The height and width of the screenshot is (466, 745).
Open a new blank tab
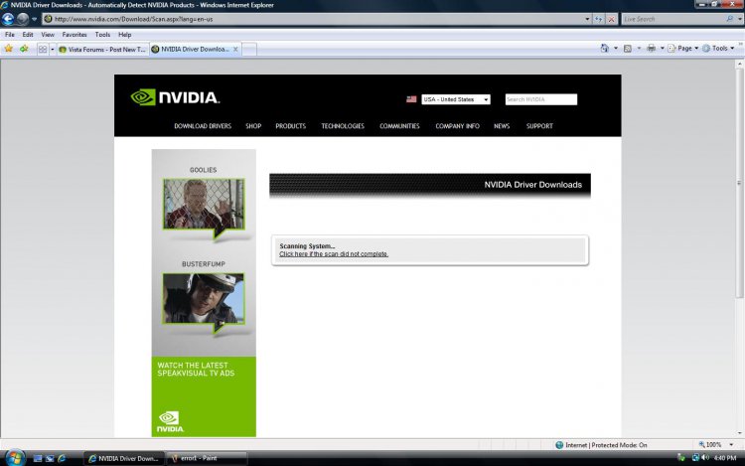pos(249,49)
